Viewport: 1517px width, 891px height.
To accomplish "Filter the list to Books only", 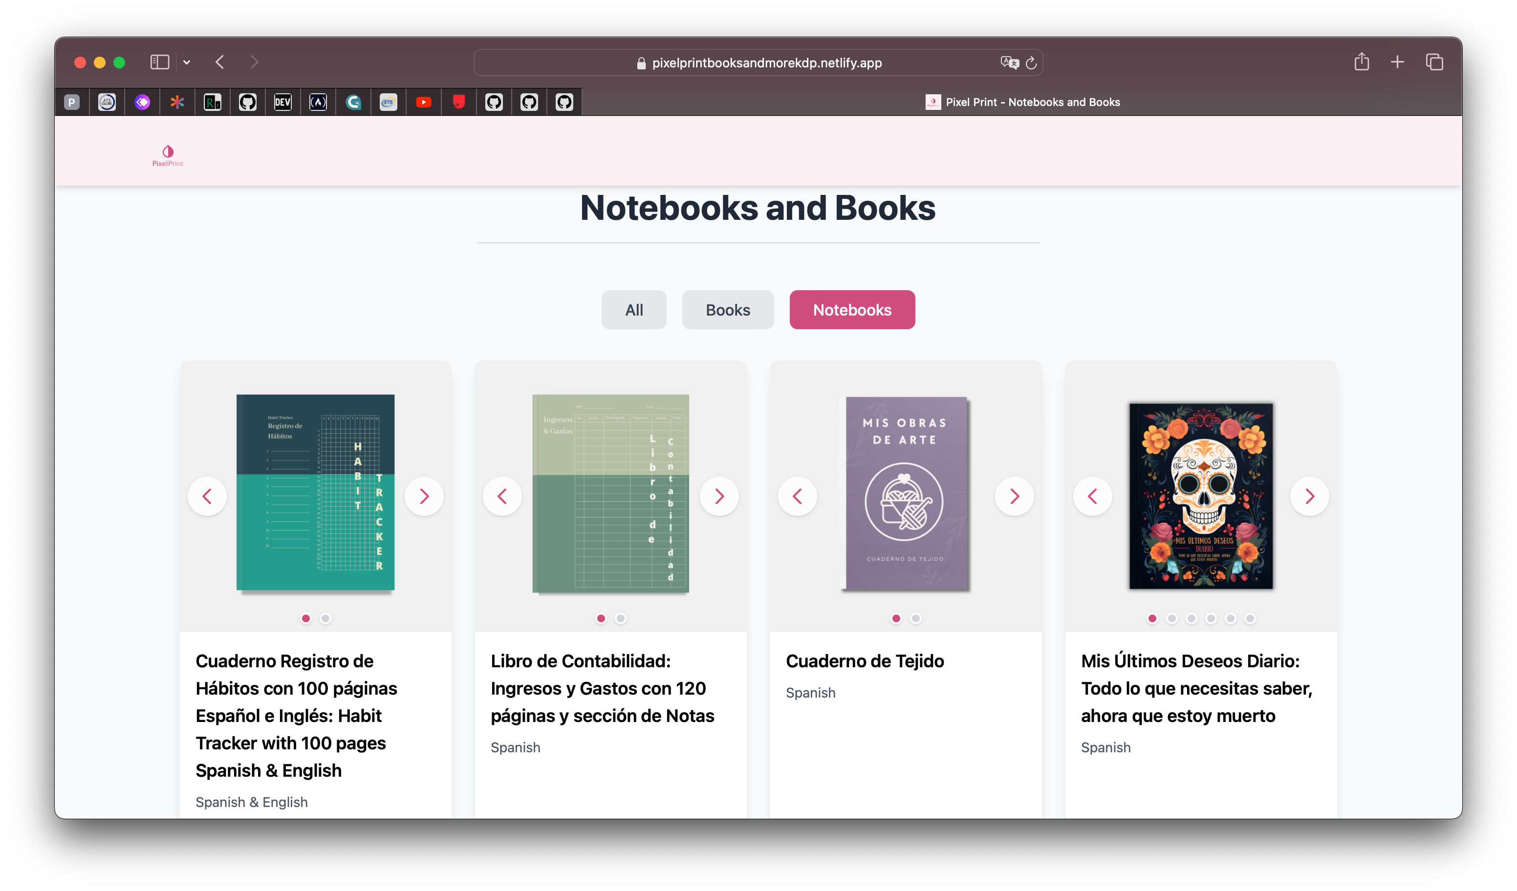I will 728,310.
